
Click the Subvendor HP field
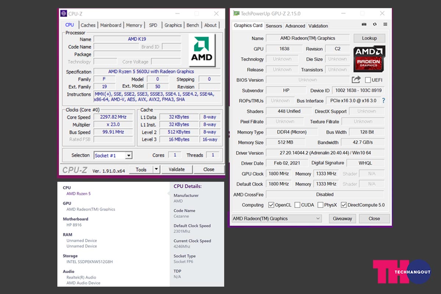(x=286, y=90)
